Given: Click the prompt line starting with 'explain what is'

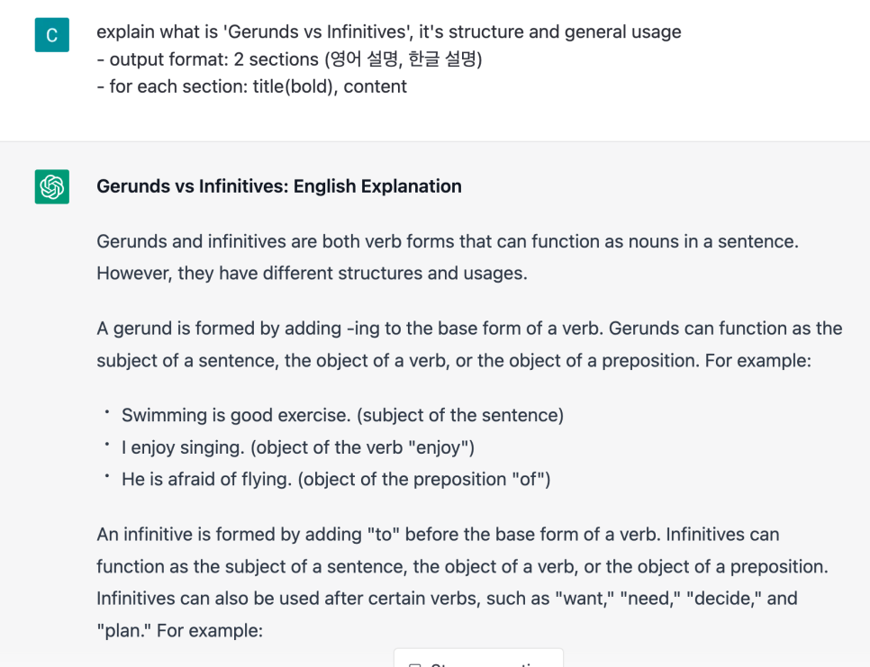Looking at the screenshot, I should pos(388,32).
